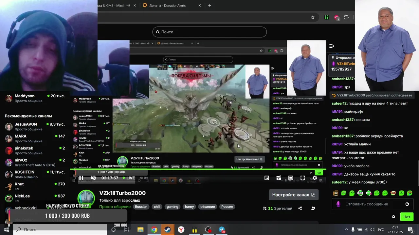The image size is (419, 235).
Task: Click the 'Настройте канал' button
Action: pyautogui.click(x=294, y=195)
